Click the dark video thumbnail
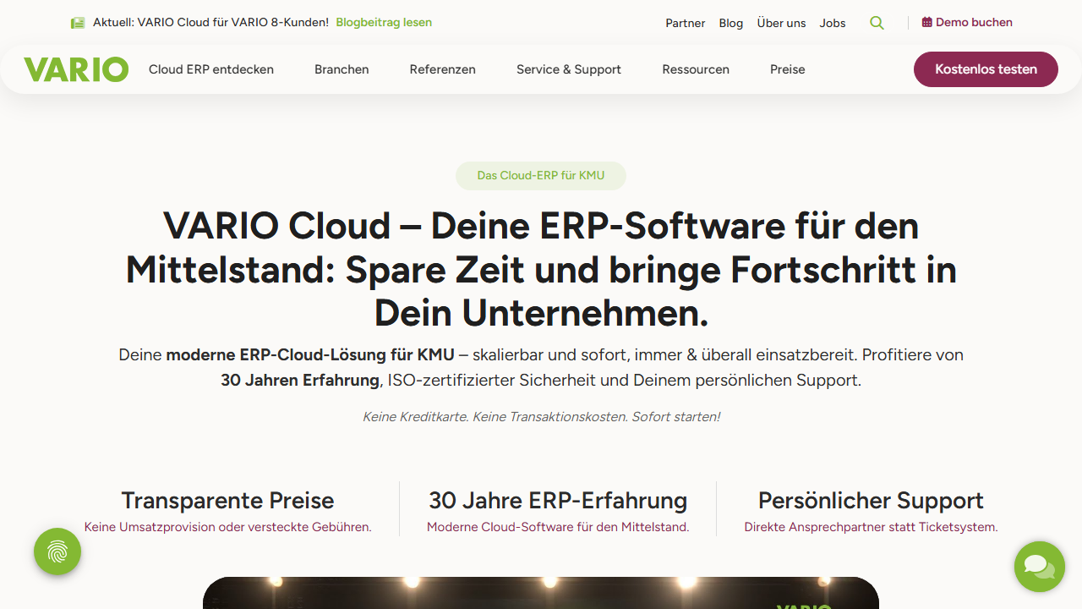1082x609 pixels. pos(541,593)
